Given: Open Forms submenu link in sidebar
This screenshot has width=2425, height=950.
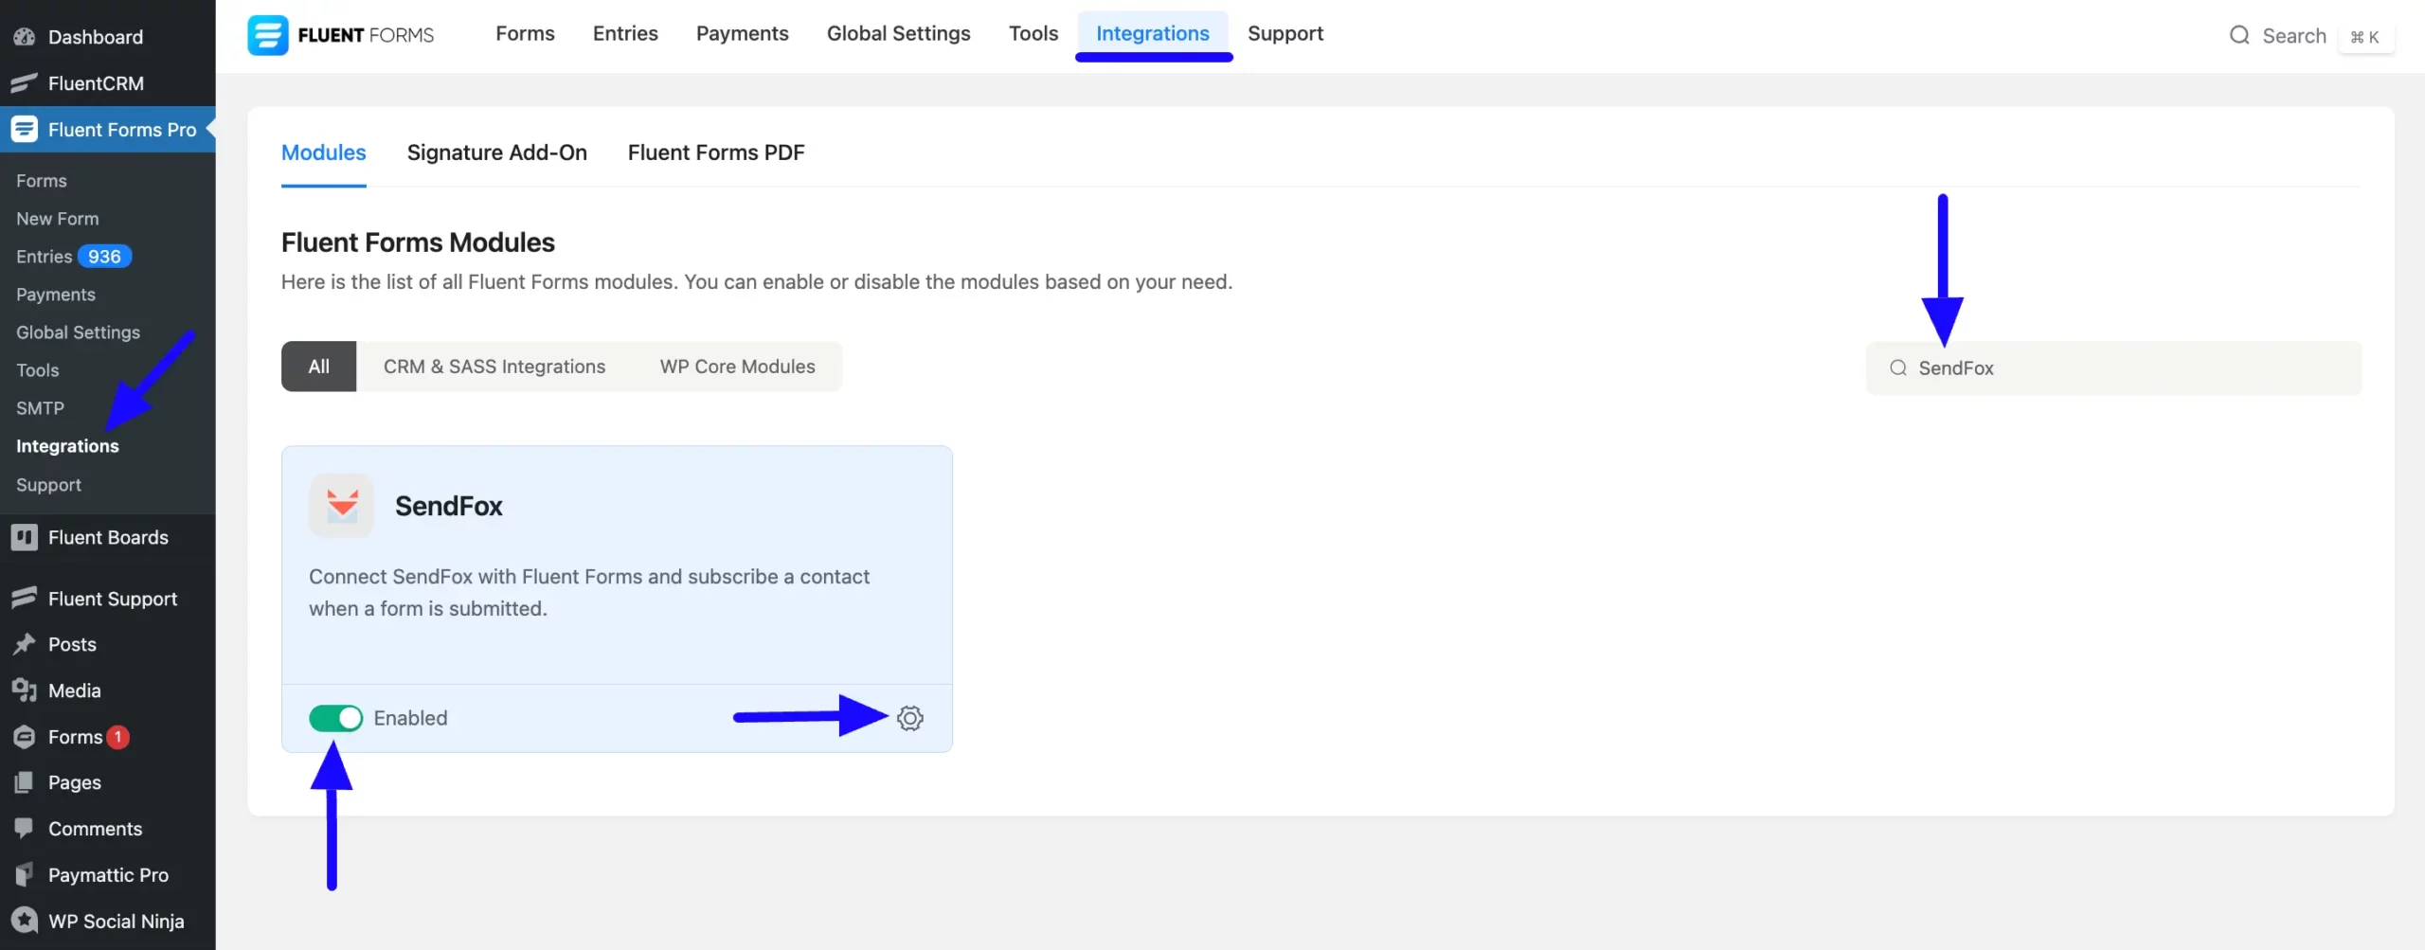Looking at the screenshot, I should 42,180.
